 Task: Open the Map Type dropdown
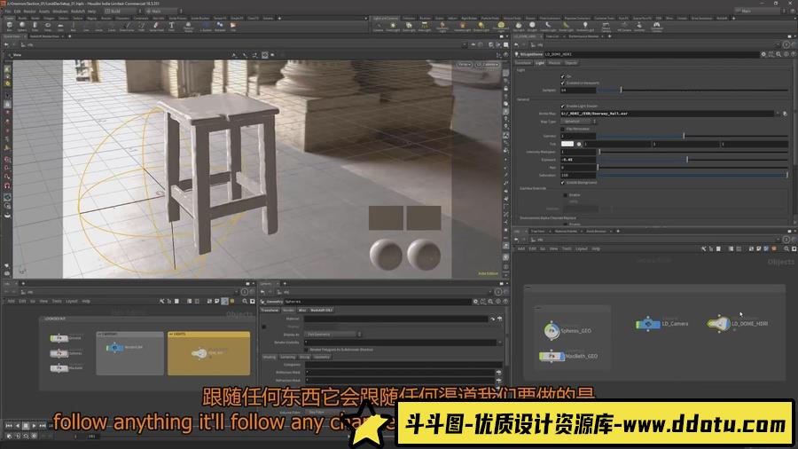[x=579, y=122]
